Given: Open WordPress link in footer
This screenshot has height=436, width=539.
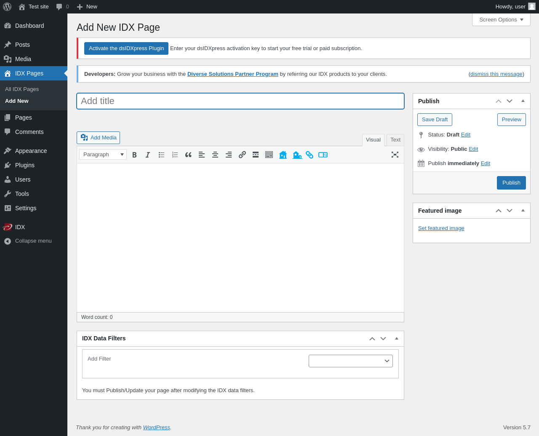Looking at the screenshot, I should pyautogui.click(x=156, y=427).
